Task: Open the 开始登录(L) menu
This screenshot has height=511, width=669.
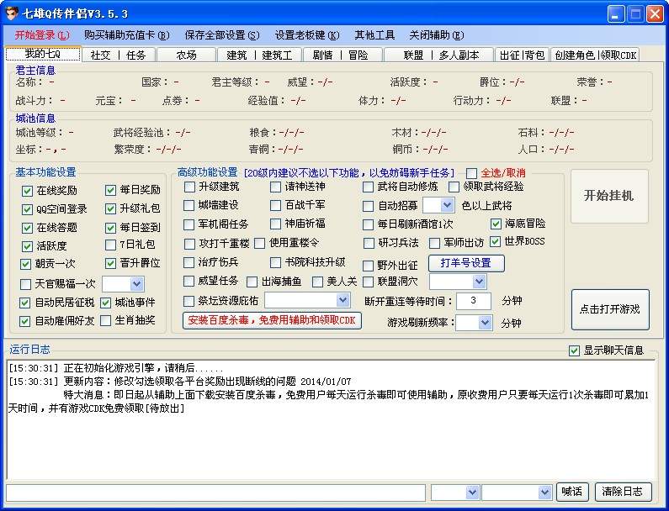Action: click(42, 35)
